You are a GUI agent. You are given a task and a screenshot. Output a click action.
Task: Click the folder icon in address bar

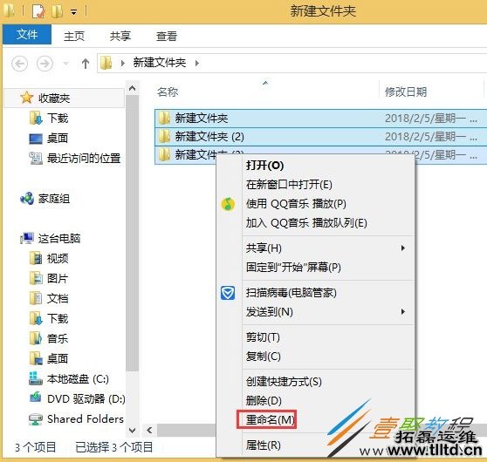click(x=106, y=63)
